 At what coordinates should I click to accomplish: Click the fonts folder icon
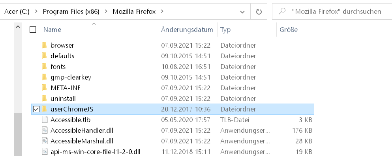(44, 67)
